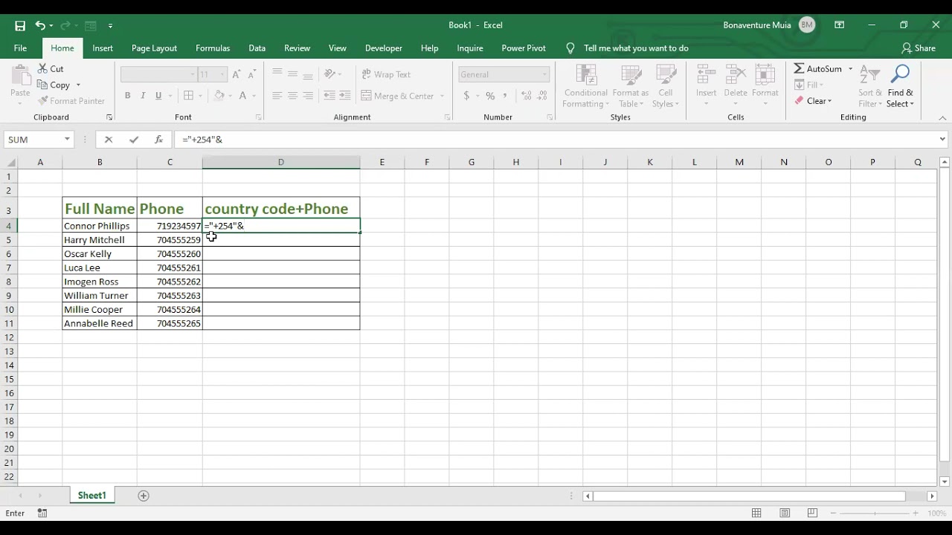Click Decrease Decimal icon
952x535 pixels.
pos(542,96)
